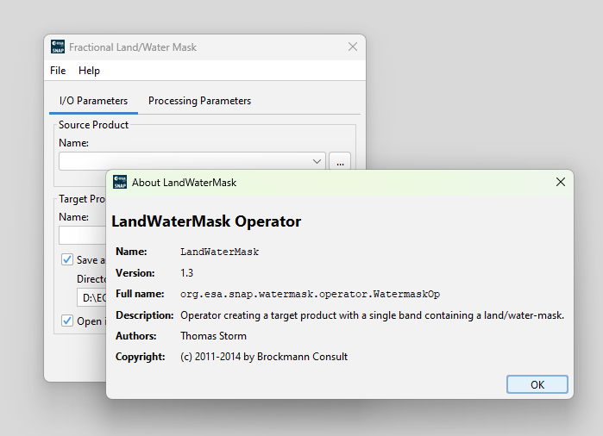603x436 pixels.
Task: Toggle the Open in checkbox
Action: [x=67, y=321]
